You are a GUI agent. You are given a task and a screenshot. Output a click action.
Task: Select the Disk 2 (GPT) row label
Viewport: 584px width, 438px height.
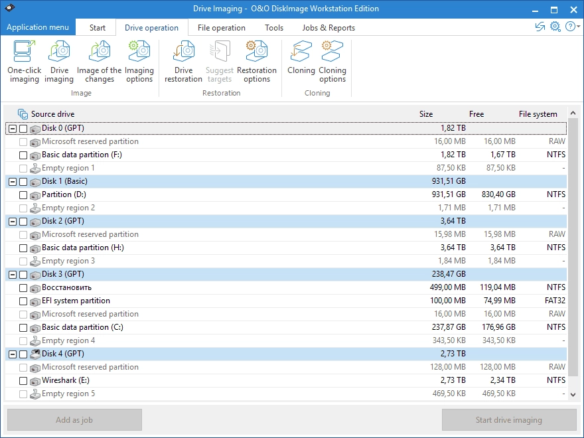coord(63,221)
